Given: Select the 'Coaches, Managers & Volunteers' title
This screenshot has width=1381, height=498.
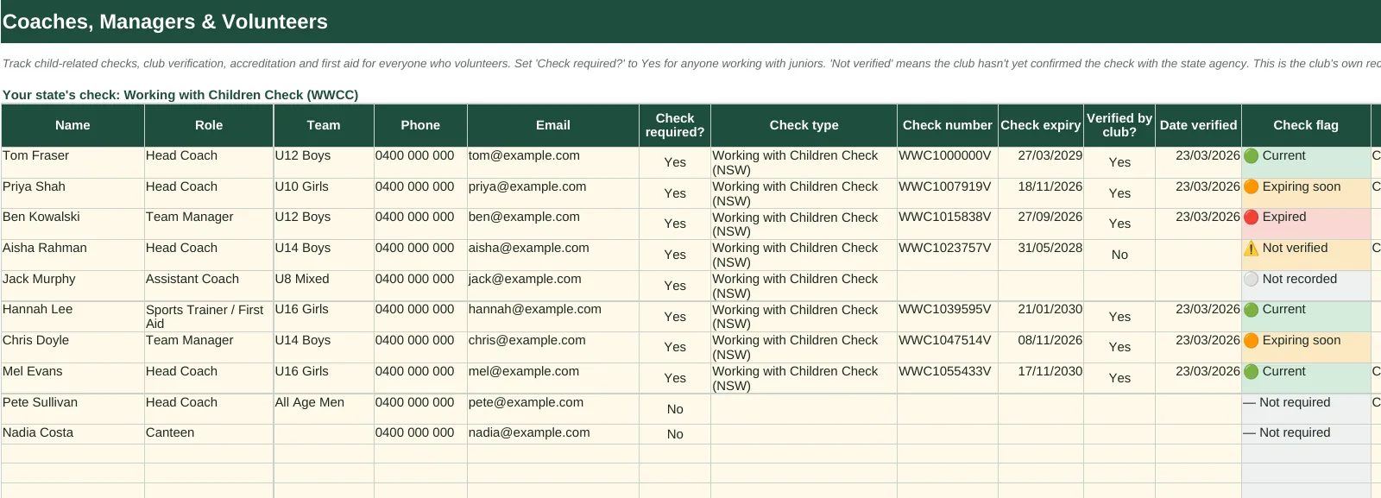Looking at the screenshot, I should pyautogui.click(x=165, y=22).
